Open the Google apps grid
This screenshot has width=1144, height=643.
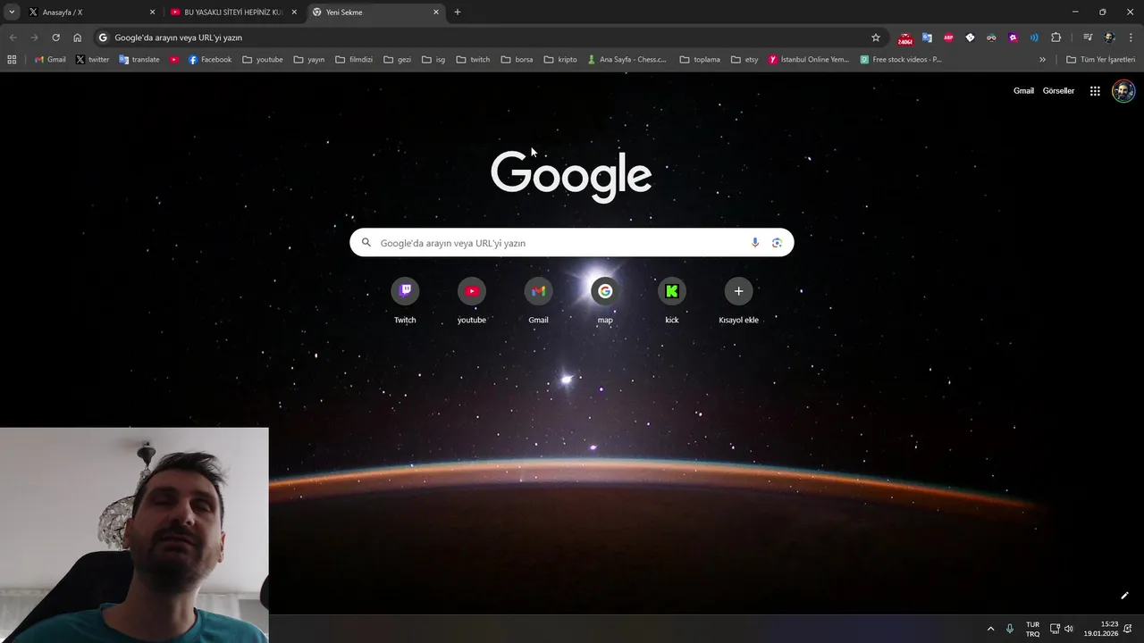click(1095, 91)
